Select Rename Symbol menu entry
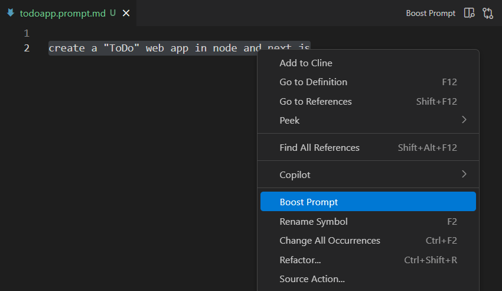Screen dimensions: 502x291 coord(368,221)
